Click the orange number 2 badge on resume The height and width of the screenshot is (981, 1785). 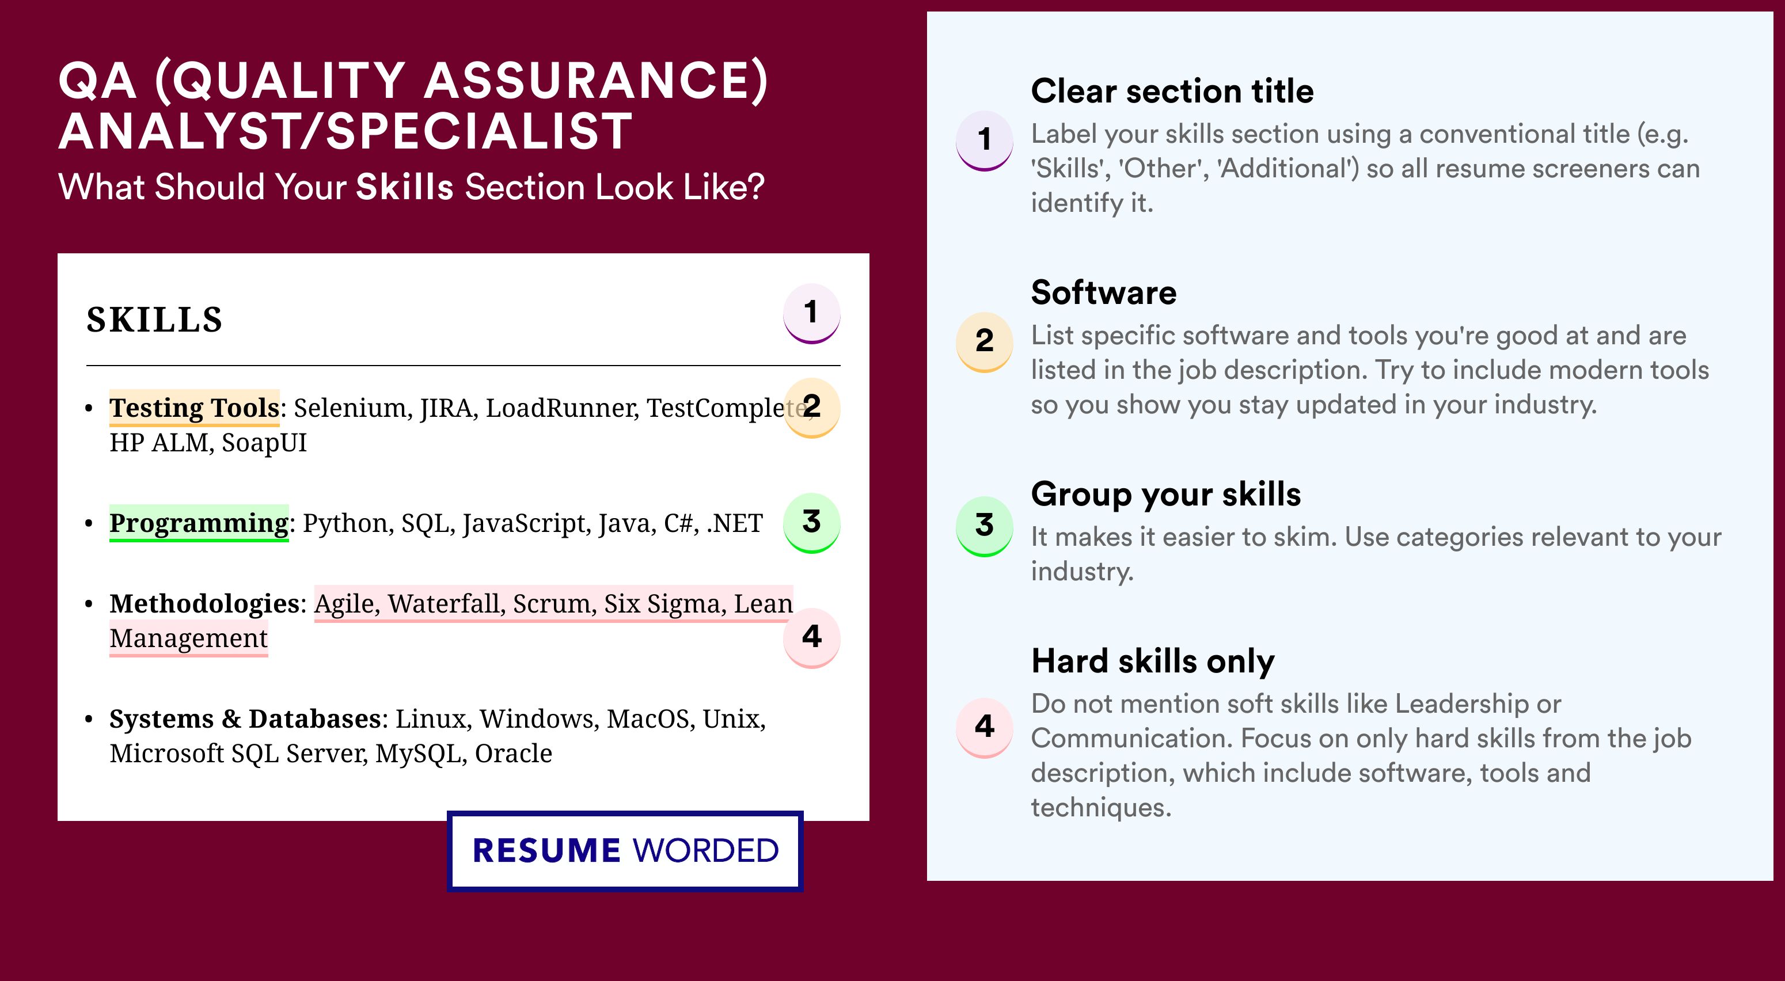click(811, 408)
